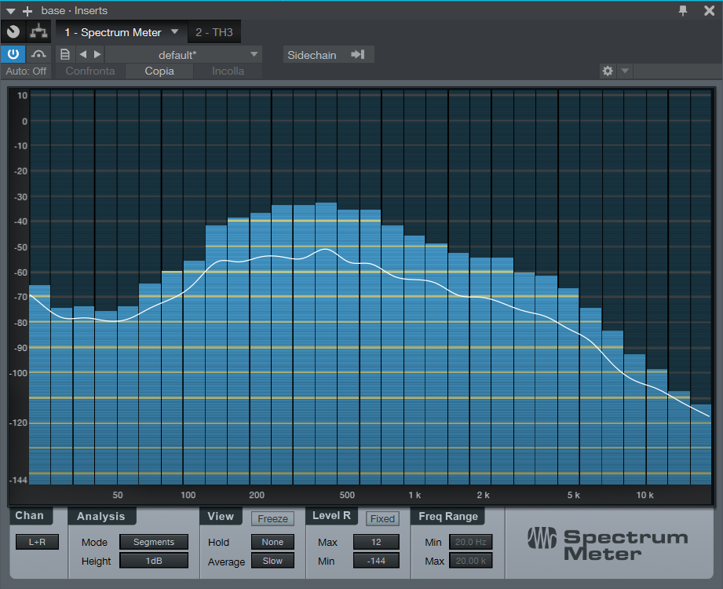Click the Sidechain arrow icon
The image size is (723, 589).
tap(358, 54)
